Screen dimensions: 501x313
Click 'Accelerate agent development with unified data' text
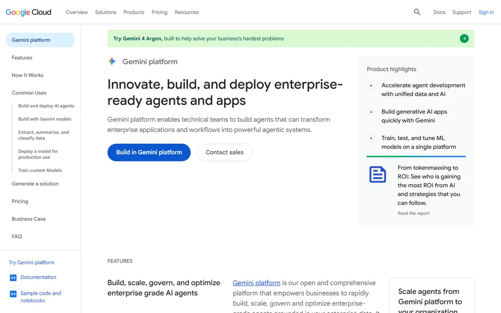coord(424,90)
